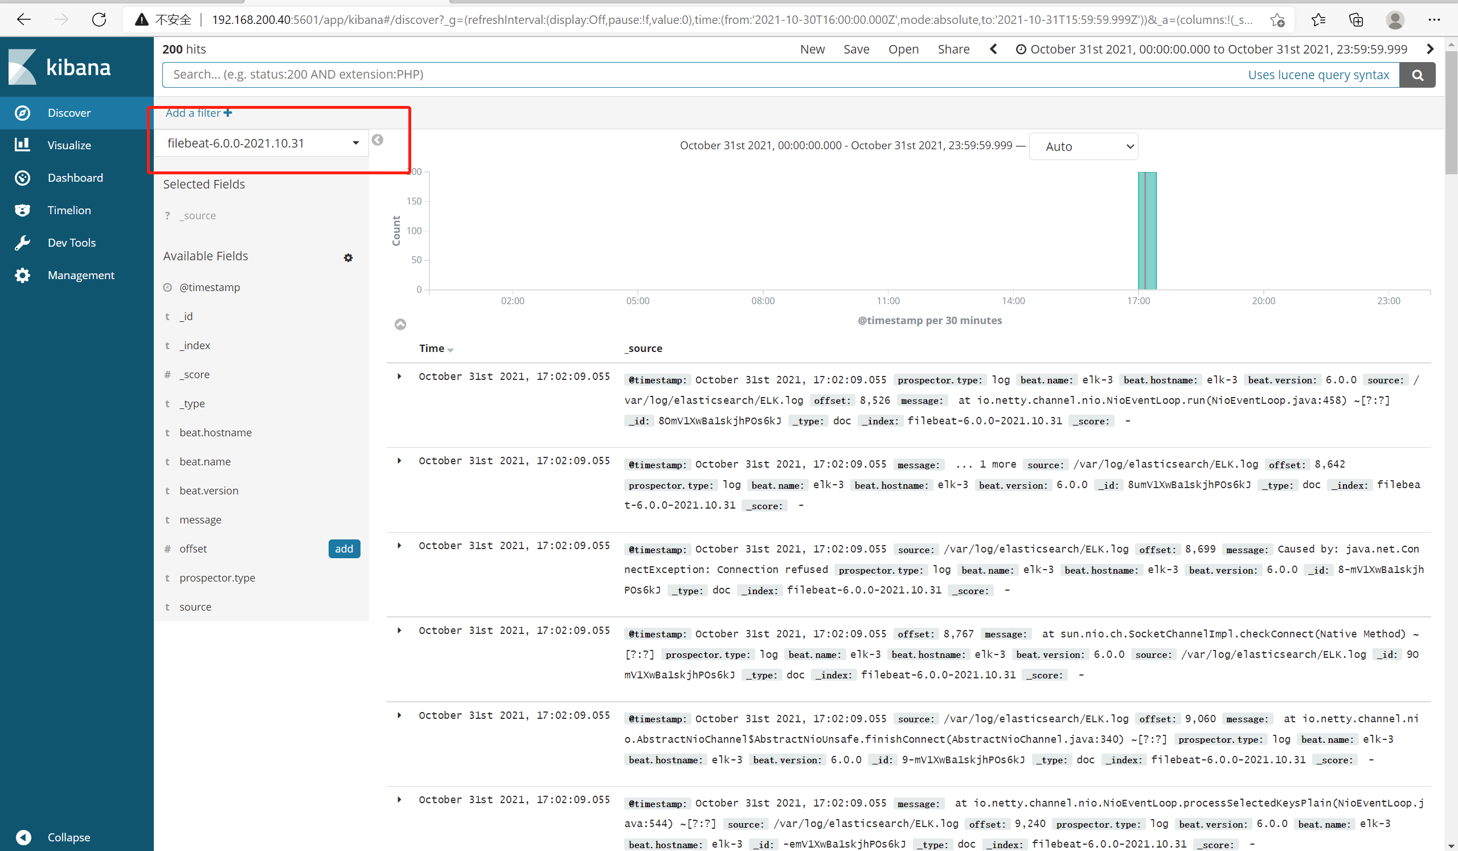Select the source field in list

[195, 606]
